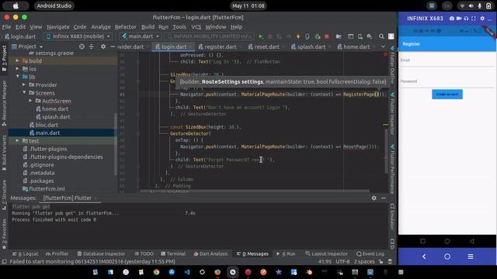Tap the Create account button on phone
This screenshot has height=279, width=497.
[447, 95]
